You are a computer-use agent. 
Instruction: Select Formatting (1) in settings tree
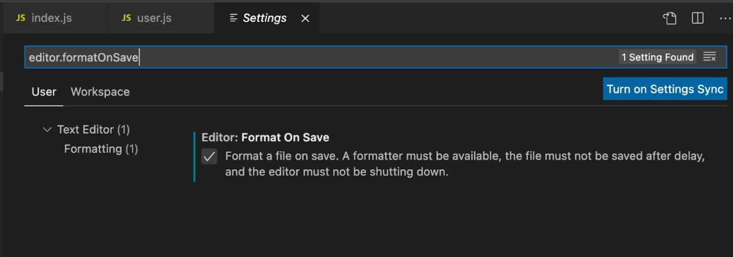tap(101, 149)
